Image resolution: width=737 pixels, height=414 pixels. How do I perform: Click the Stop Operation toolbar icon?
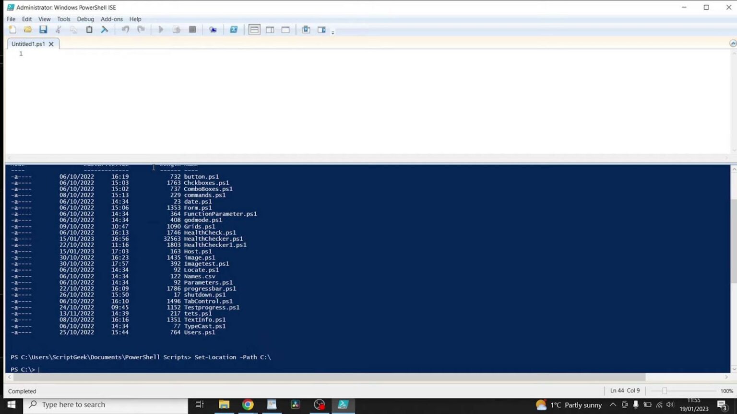192,29
